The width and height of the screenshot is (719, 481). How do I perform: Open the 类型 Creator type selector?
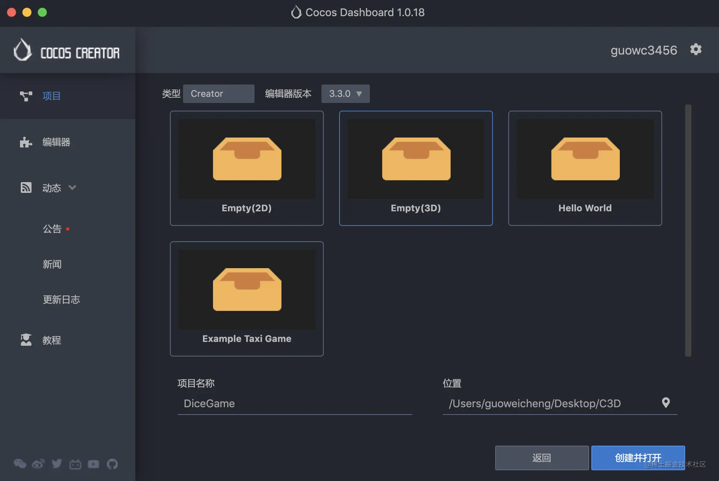tap(218, 94)
